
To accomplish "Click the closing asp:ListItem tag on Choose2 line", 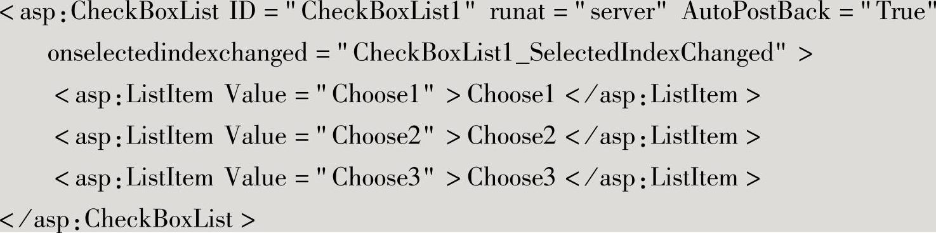I will 661,136.
